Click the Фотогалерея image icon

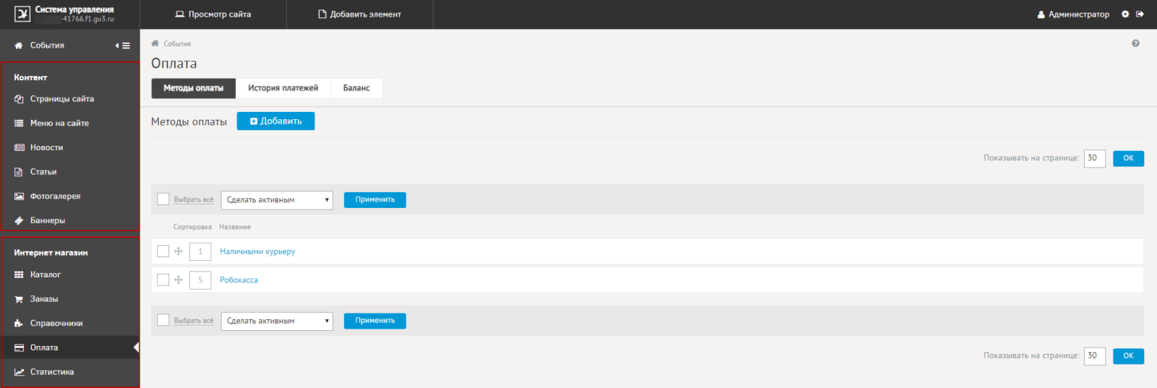(20, 197)
